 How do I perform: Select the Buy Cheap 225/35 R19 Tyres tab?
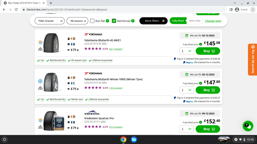pyautogui.click(x=24, y=3)
